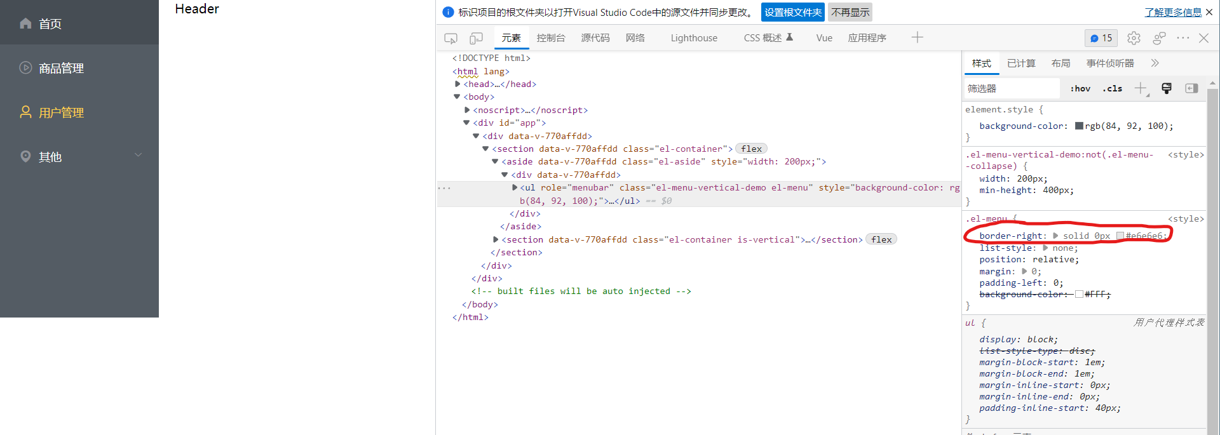Show more style pane tabs chevron
The width and height of the screenshot is (1220, 435).
(x=1155, y=63)
